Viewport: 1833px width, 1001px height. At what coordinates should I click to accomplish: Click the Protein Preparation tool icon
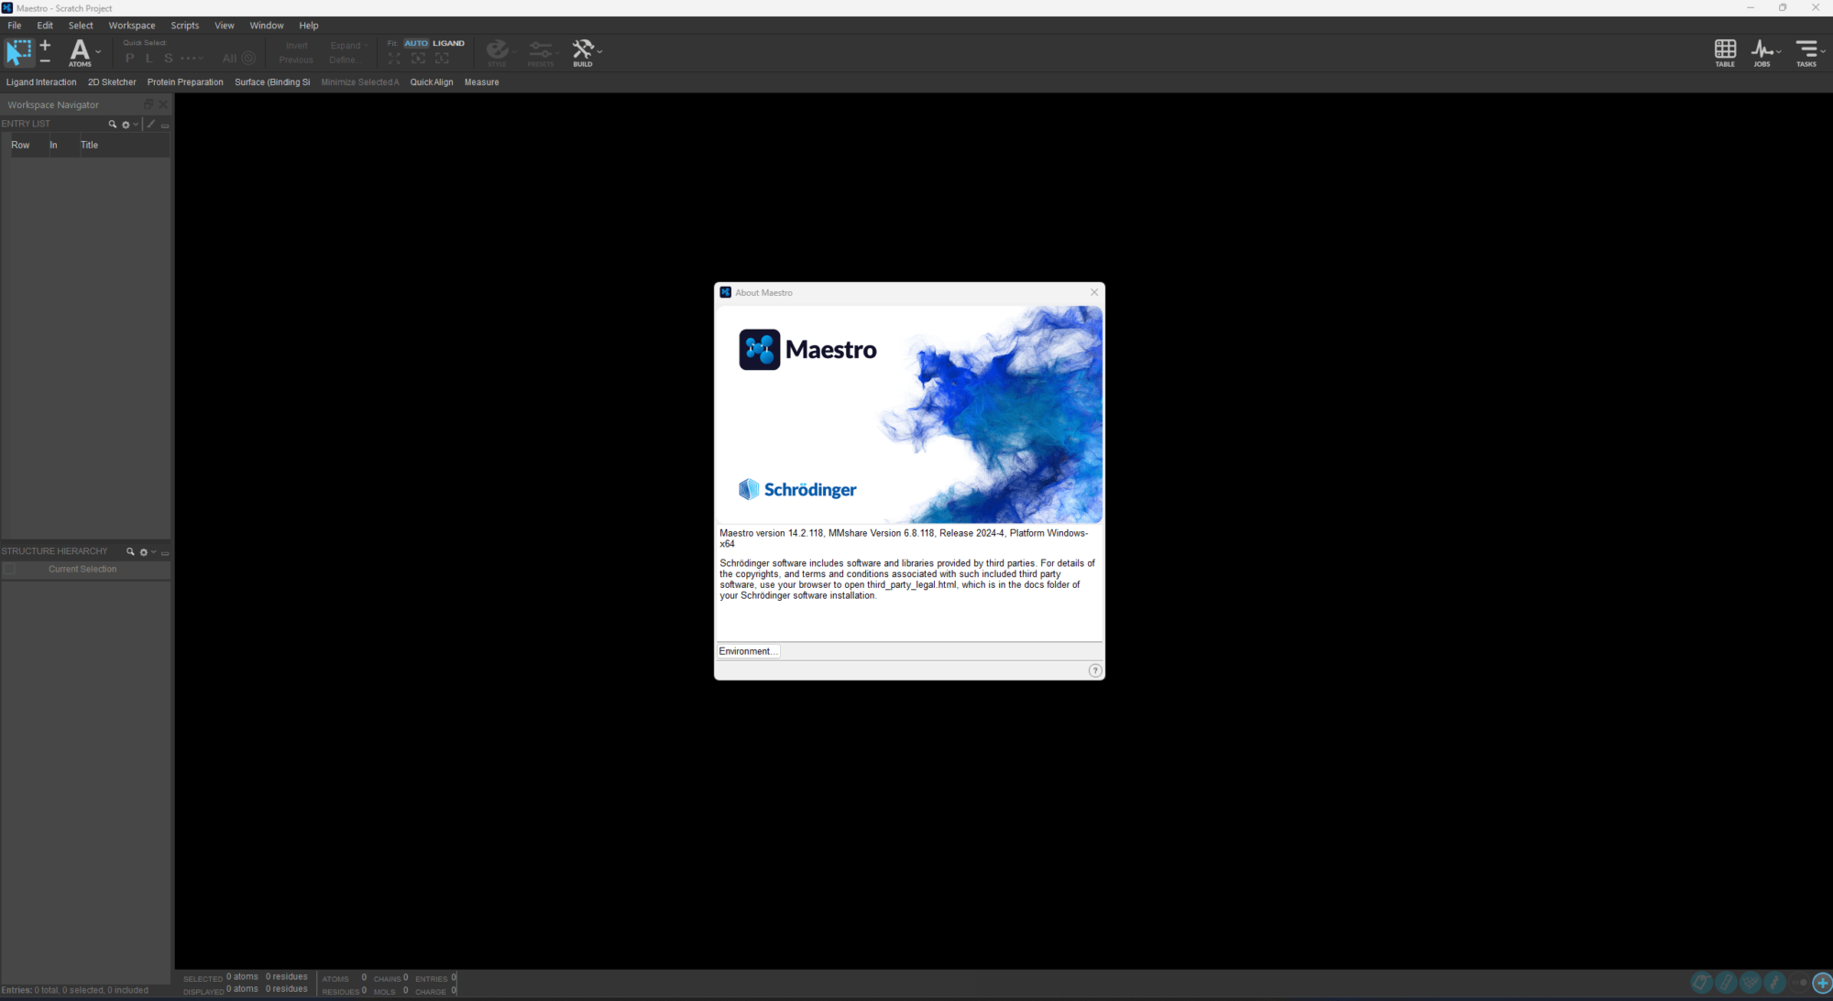[x=184, y=82]
